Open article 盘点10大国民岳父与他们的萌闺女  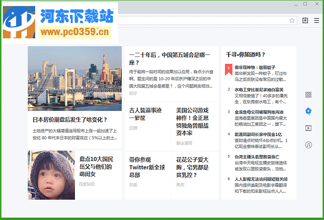[x=96, y=166]
